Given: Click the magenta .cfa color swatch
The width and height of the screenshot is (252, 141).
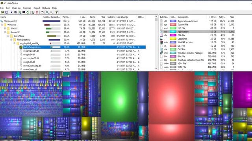Looking at the screenshot, I should click(x=173, y=35).
